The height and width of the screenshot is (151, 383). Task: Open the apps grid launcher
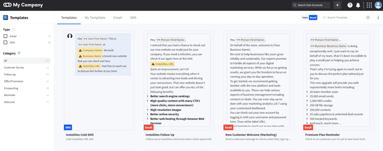click(x=369, y=5)
